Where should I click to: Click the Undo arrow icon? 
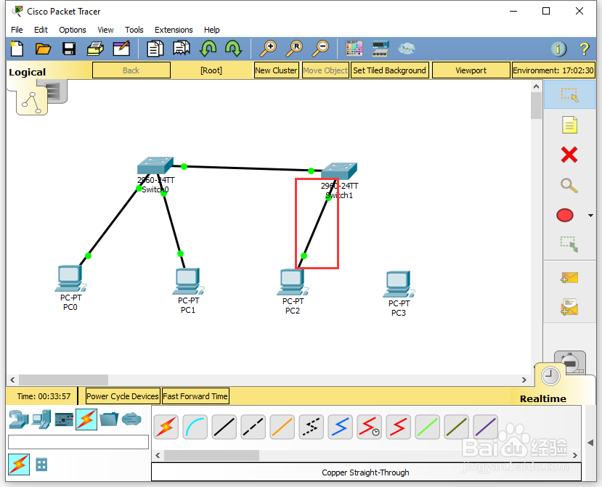208,49
